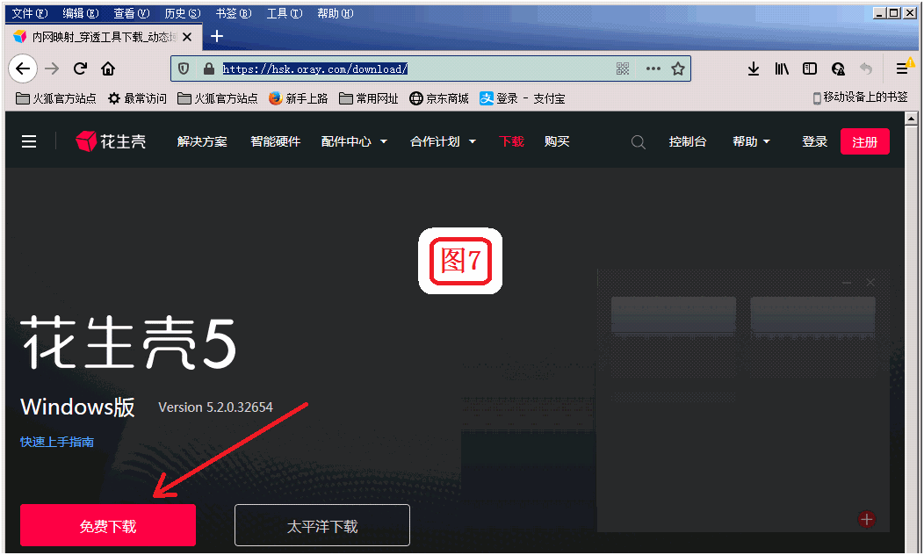Image resolution: width=924 pixels, height=555 pixels.
Task: Click 登录 in site header
Action: pos(814,141)
